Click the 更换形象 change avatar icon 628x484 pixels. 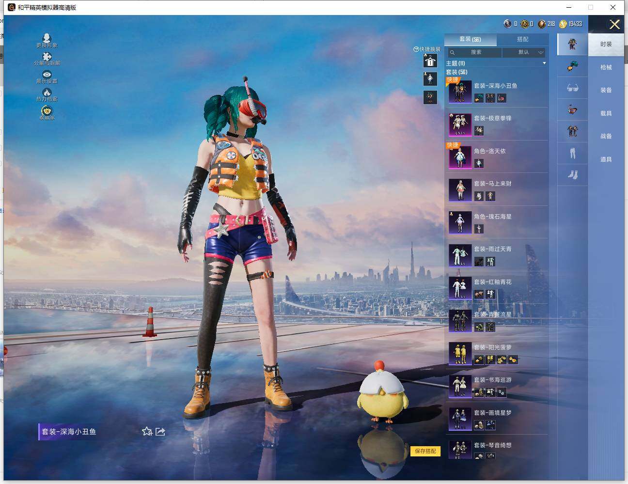click(47, 38)
